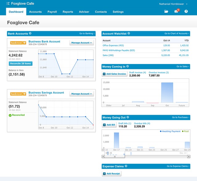The width and height of the screenshot is (197, 181).
Task: Click the Add Sales Invoice button
Action: point(115,74)
